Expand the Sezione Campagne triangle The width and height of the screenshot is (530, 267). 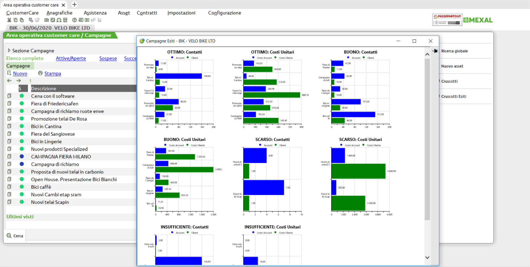pyautogui.click(x=9, y=50)
